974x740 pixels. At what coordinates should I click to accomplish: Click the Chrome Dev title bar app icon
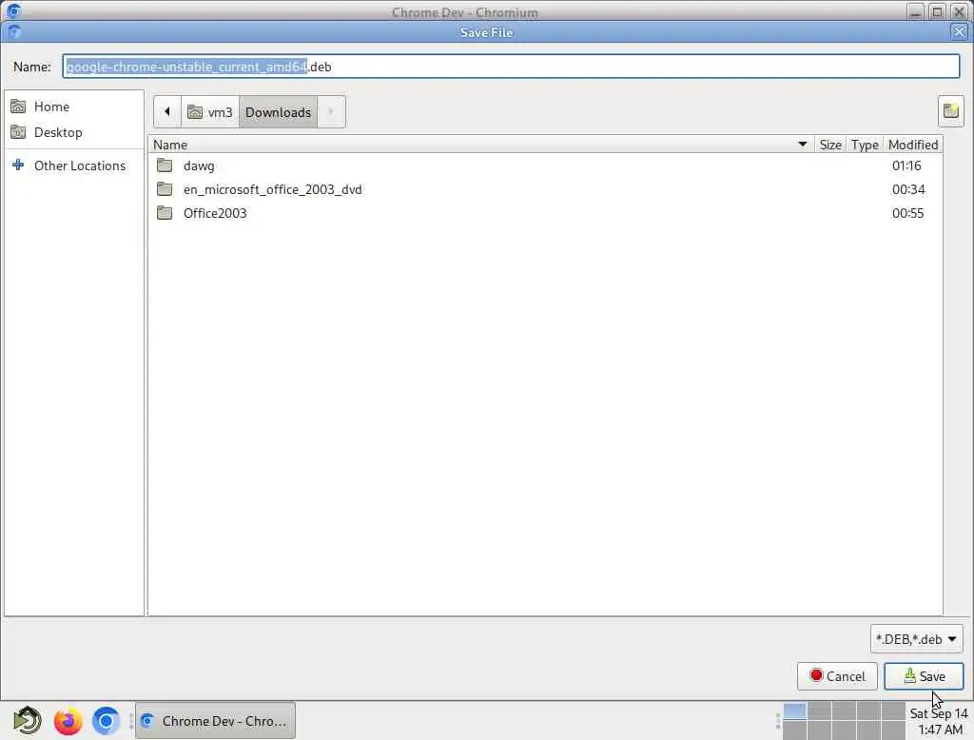(x=13, y=10)
